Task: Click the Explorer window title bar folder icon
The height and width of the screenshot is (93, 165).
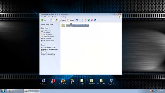Action: pyautogui.click(x=41, y=14)
